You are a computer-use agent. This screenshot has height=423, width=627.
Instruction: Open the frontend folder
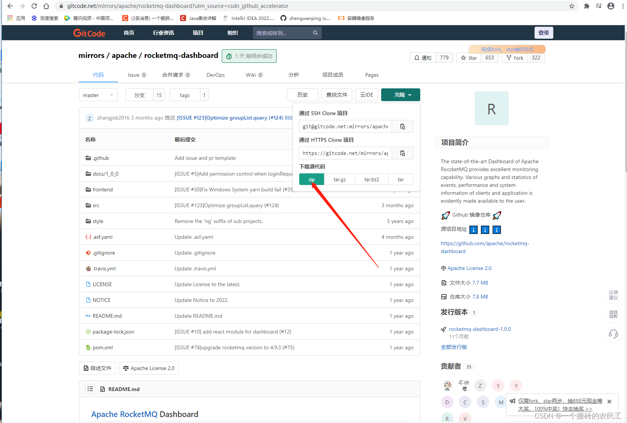[x=103, y=190]
